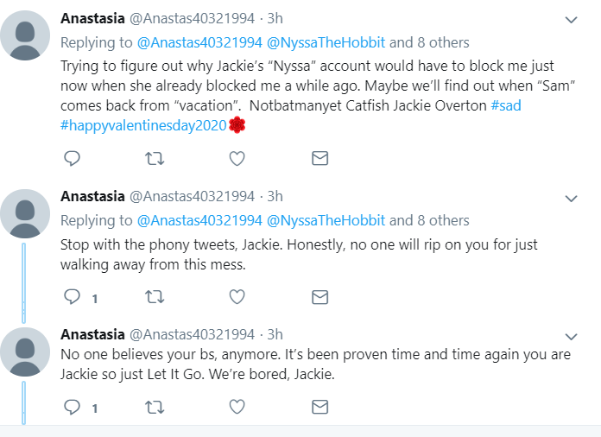Reply to the 'Stop with the phony tweets' tweet
The image size is (601, 437).
pos(72,297)
